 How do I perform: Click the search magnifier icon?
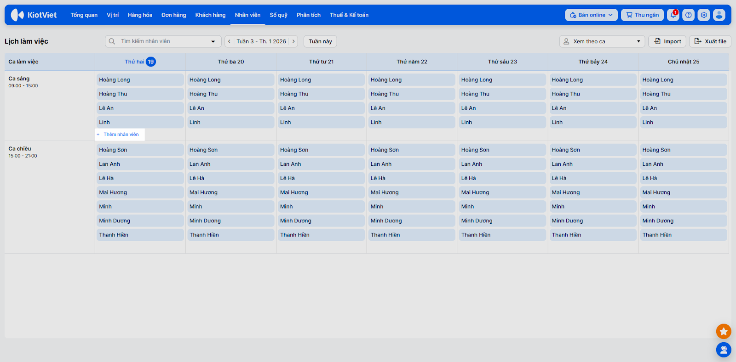pos(112,41)
